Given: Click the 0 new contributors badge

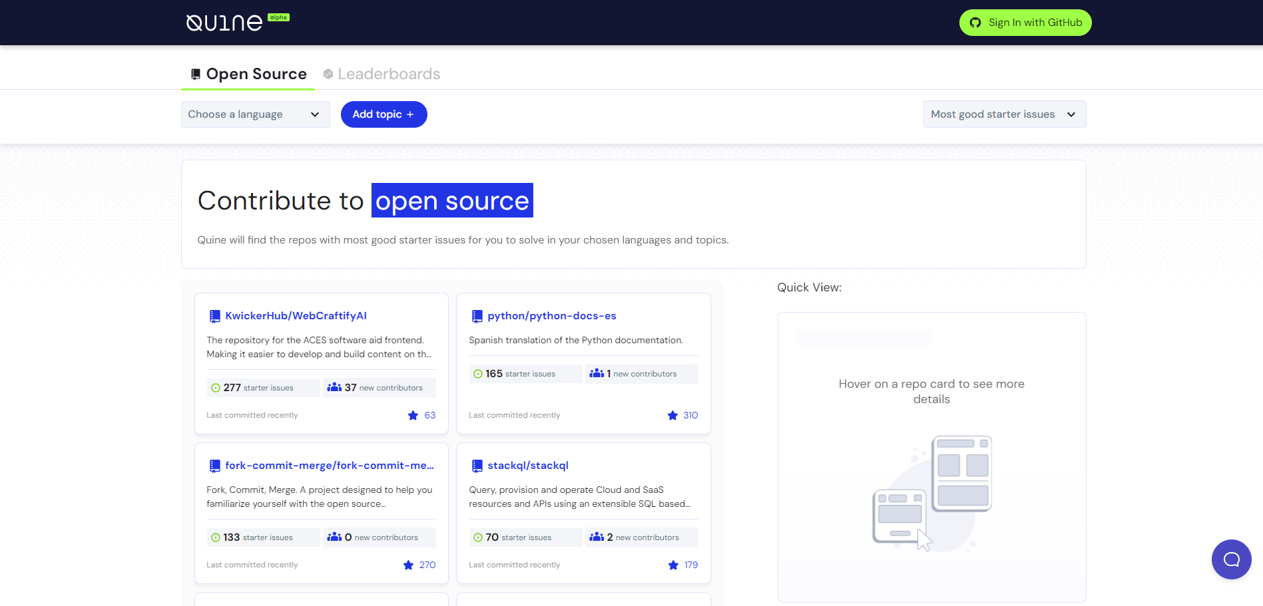Looking at the screenshot, I should point(379,537).
